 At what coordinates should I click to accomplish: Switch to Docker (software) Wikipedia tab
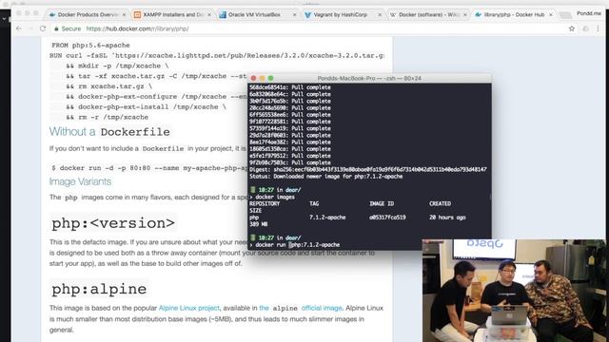click(429, 15)
